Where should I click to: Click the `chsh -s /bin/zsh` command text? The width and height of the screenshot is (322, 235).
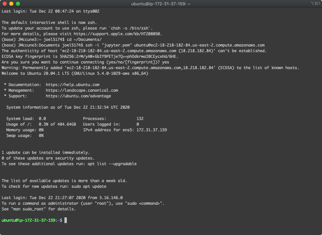click(131, 28)
